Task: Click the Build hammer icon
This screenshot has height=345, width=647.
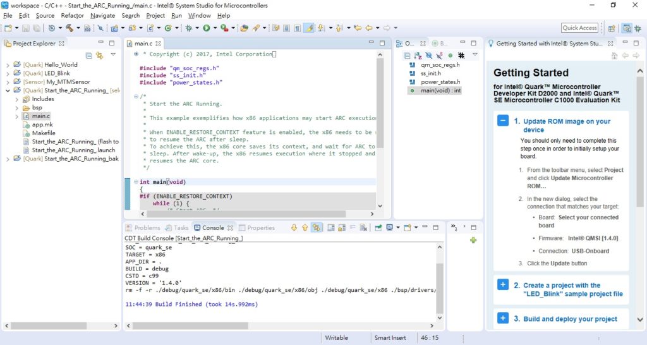Action: [70, 28]
